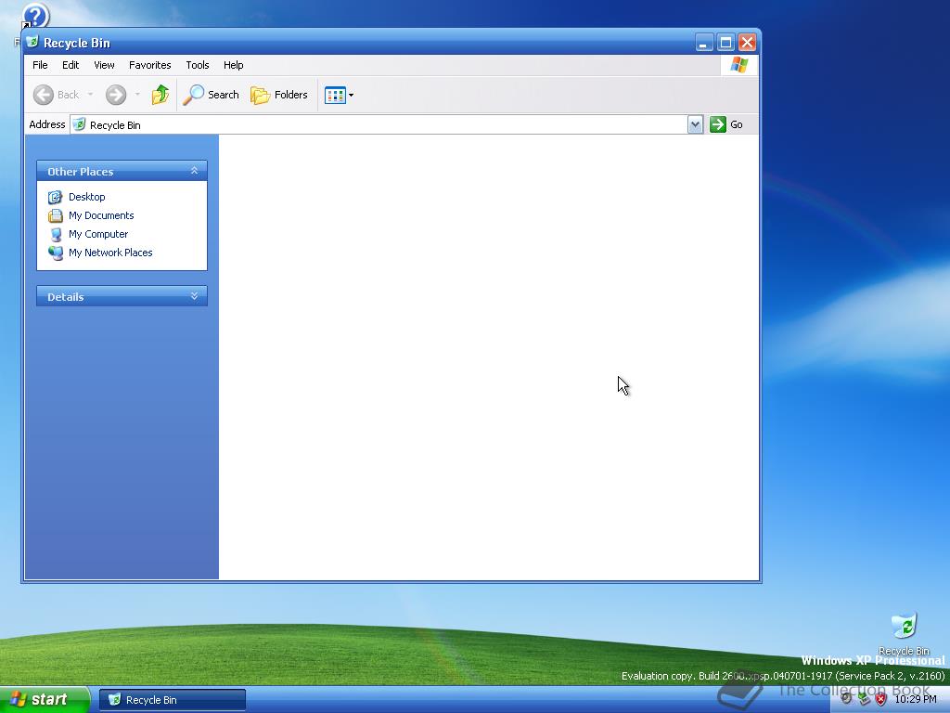Open the Forward history dropdown arrow

137,95
